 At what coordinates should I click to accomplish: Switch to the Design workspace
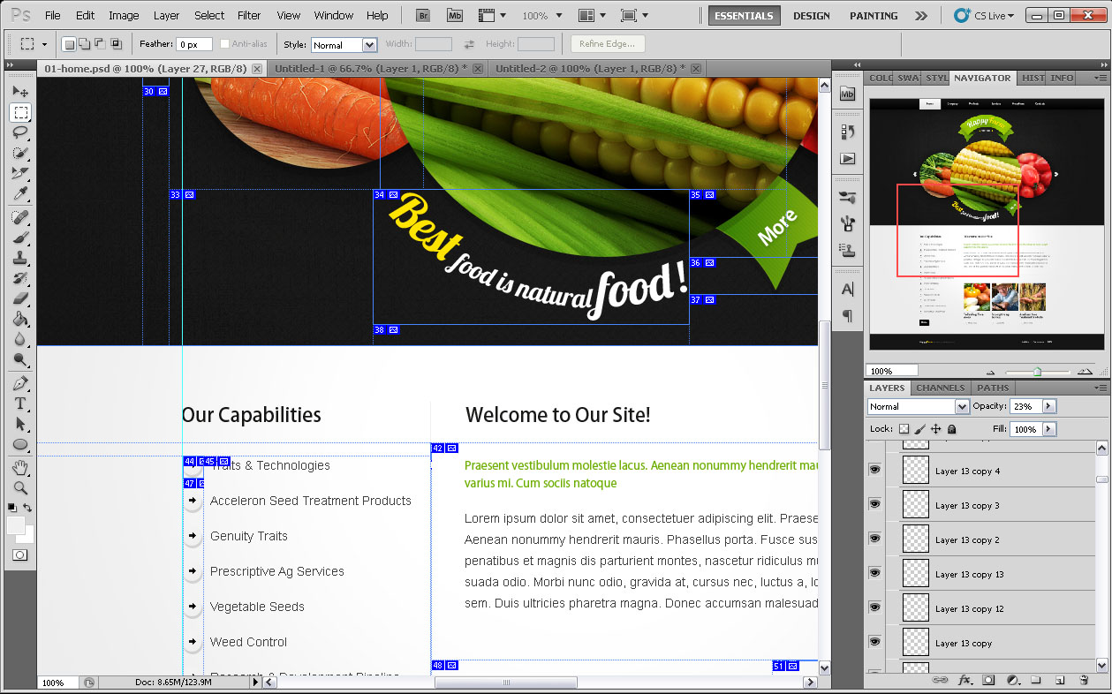tap(811, 16)
